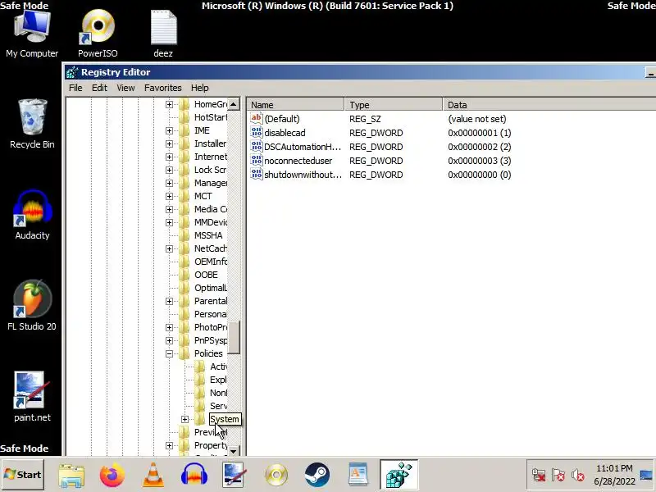Sort values by the Name column header

pos(295,105)
